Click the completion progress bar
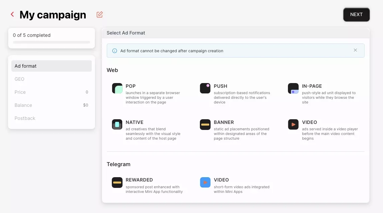 [52, 42]
